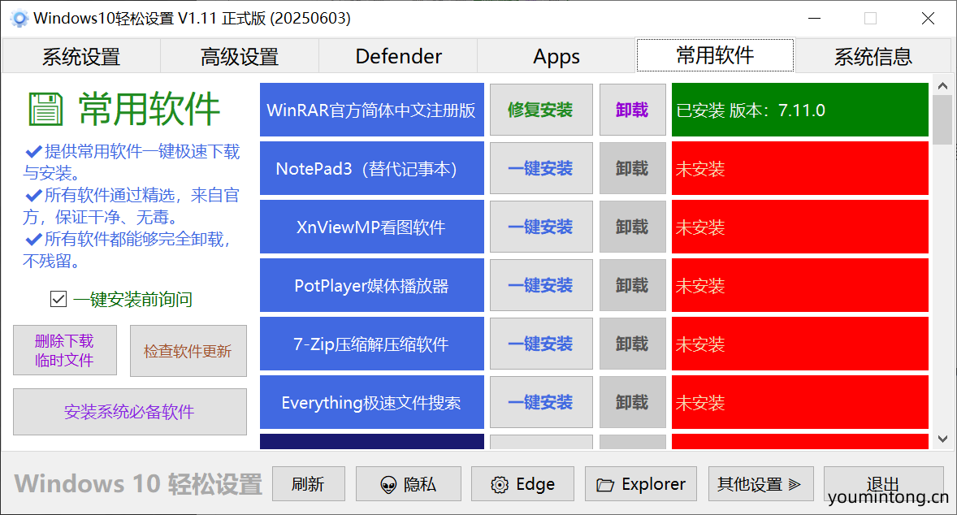Click 修复安装 for WinRAR
The height and width of the screenshot is (515, 957).
[541, 110]
